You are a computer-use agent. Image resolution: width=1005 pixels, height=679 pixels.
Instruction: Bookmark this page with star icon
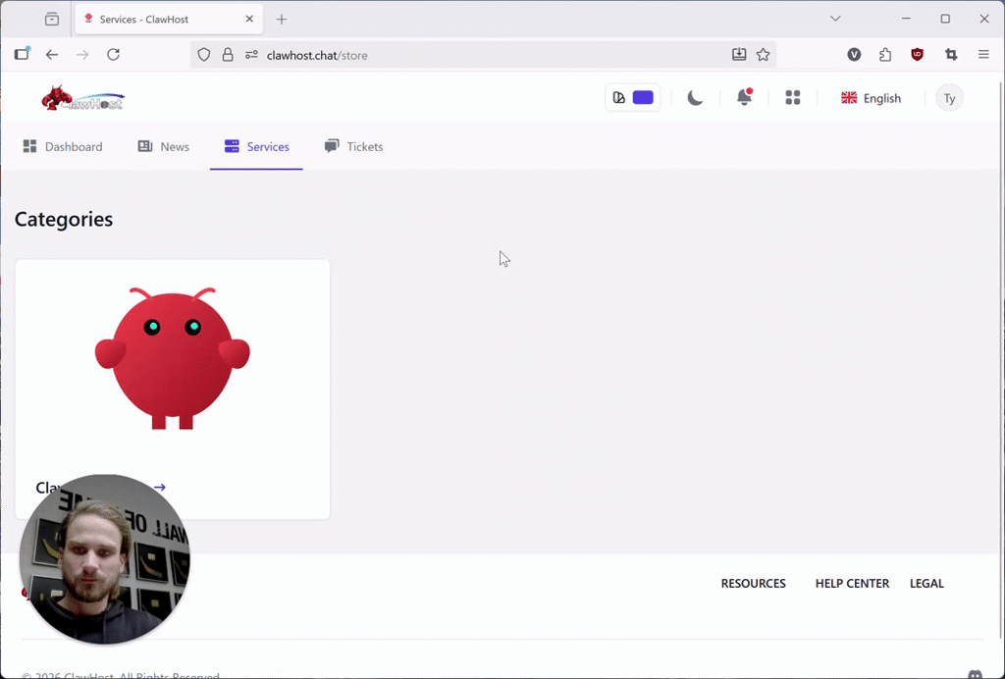[x=763, y=55]
